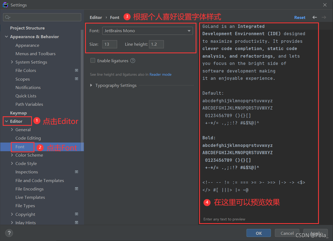Click the forward arrow at top right
The height and width of the screenshot is (241, 333).
324,17
